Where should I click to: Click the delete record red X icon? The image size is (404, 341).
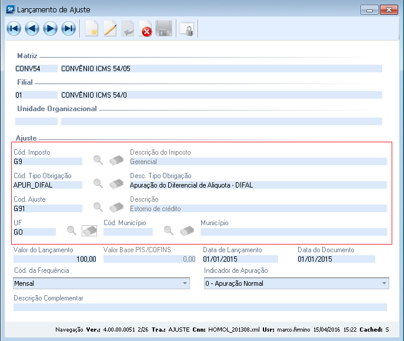pyautogui.click(x=146, y=29)
